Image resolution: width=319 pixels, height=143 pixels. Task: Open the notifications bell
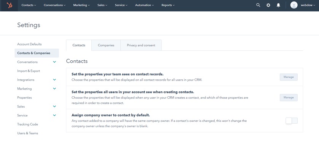coord(278,5)
